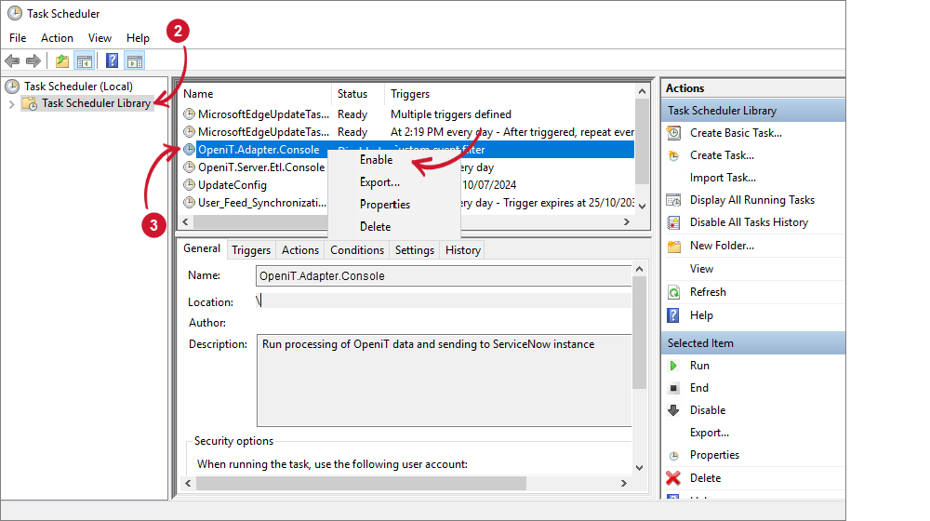Click the green Run arrow icon

[673, 366]
